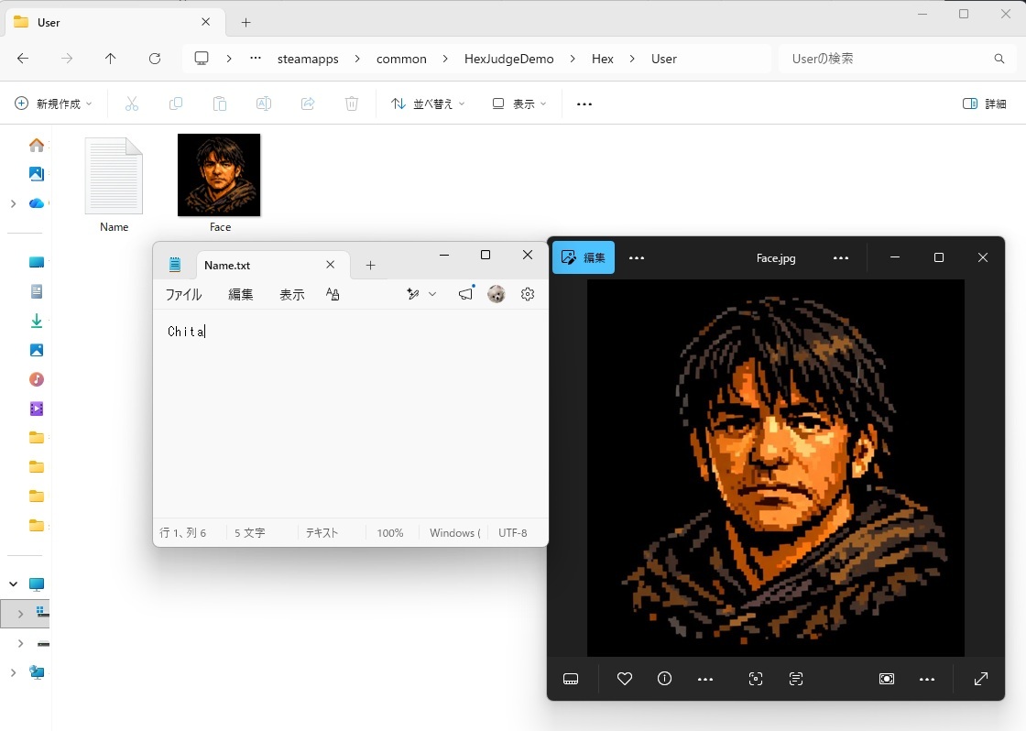Open OneDrive cloud in Explorer sidebar
1026x731 pixels.
click(x=37, y=203)
